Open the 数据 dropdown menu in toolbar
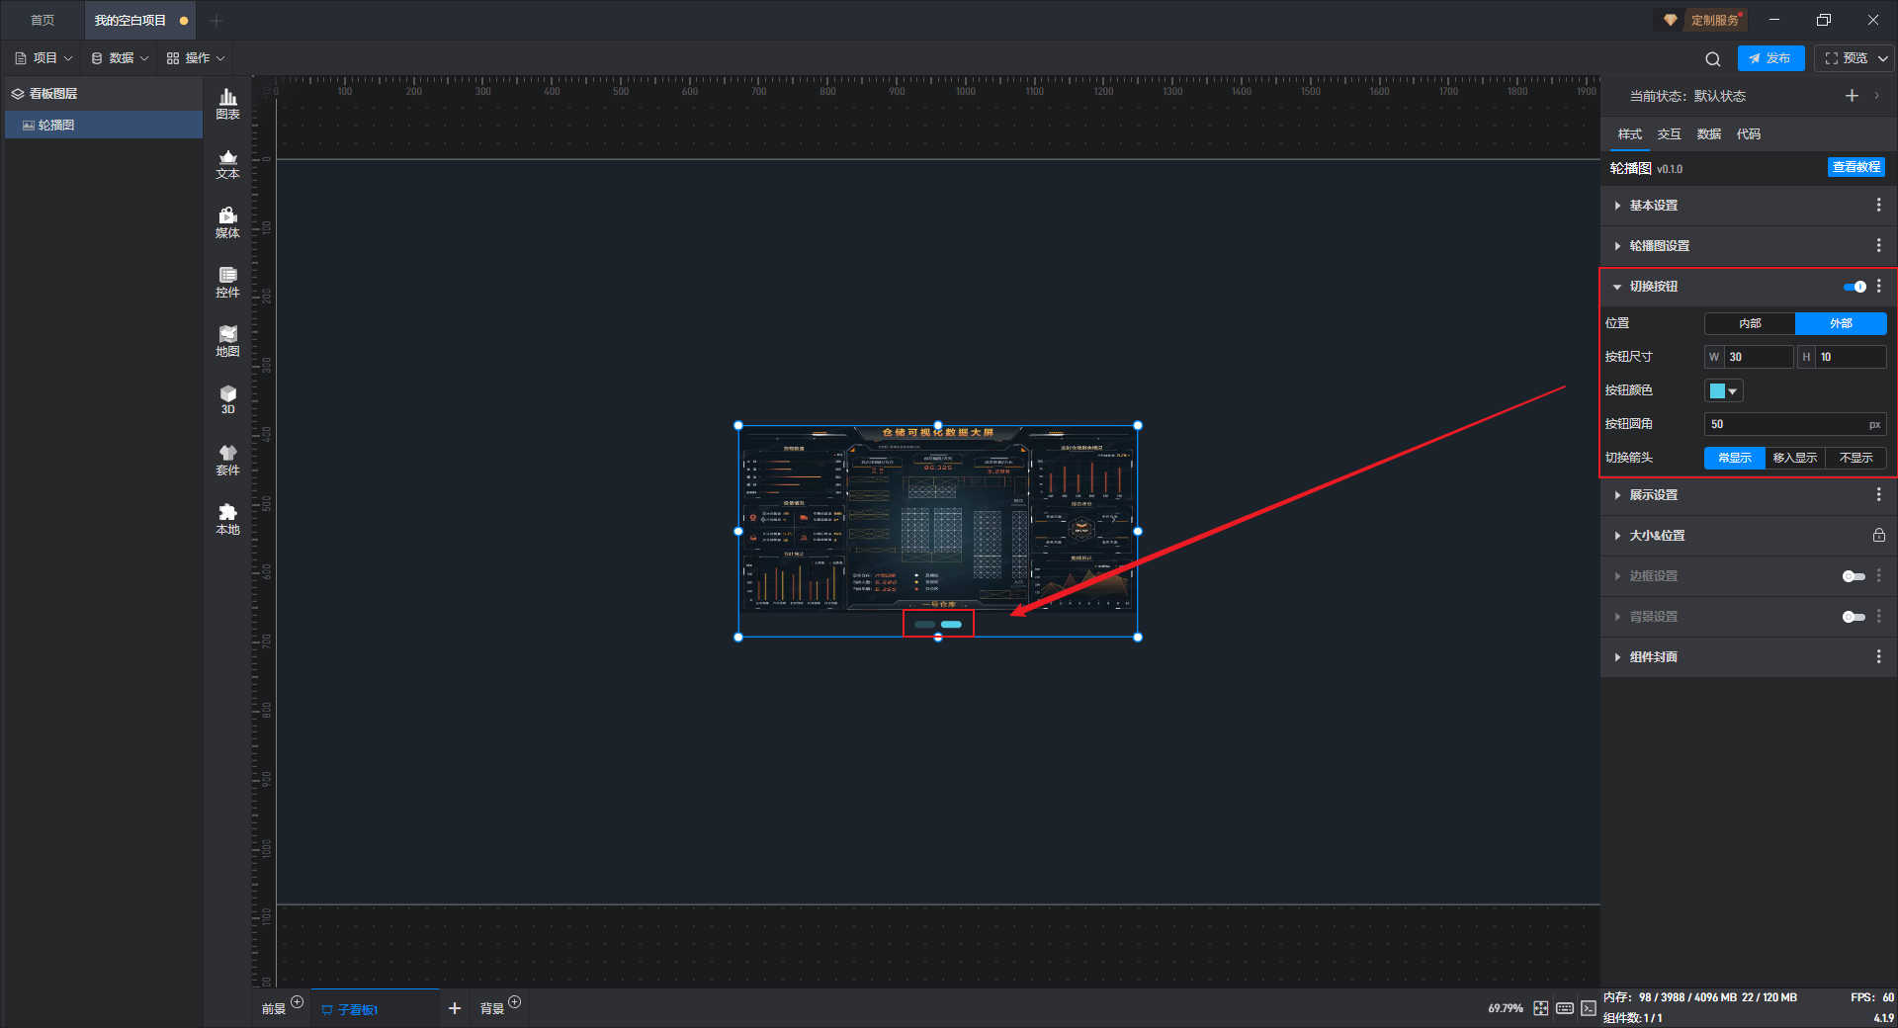The height and width of the screenshot is (1028, 1898). pos(120,58)
